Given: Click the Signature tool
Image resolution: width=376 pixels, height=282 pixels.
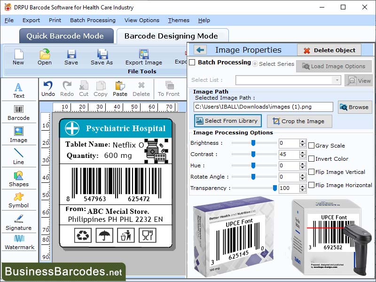Looking at the screenshot, I should point(19,222).
